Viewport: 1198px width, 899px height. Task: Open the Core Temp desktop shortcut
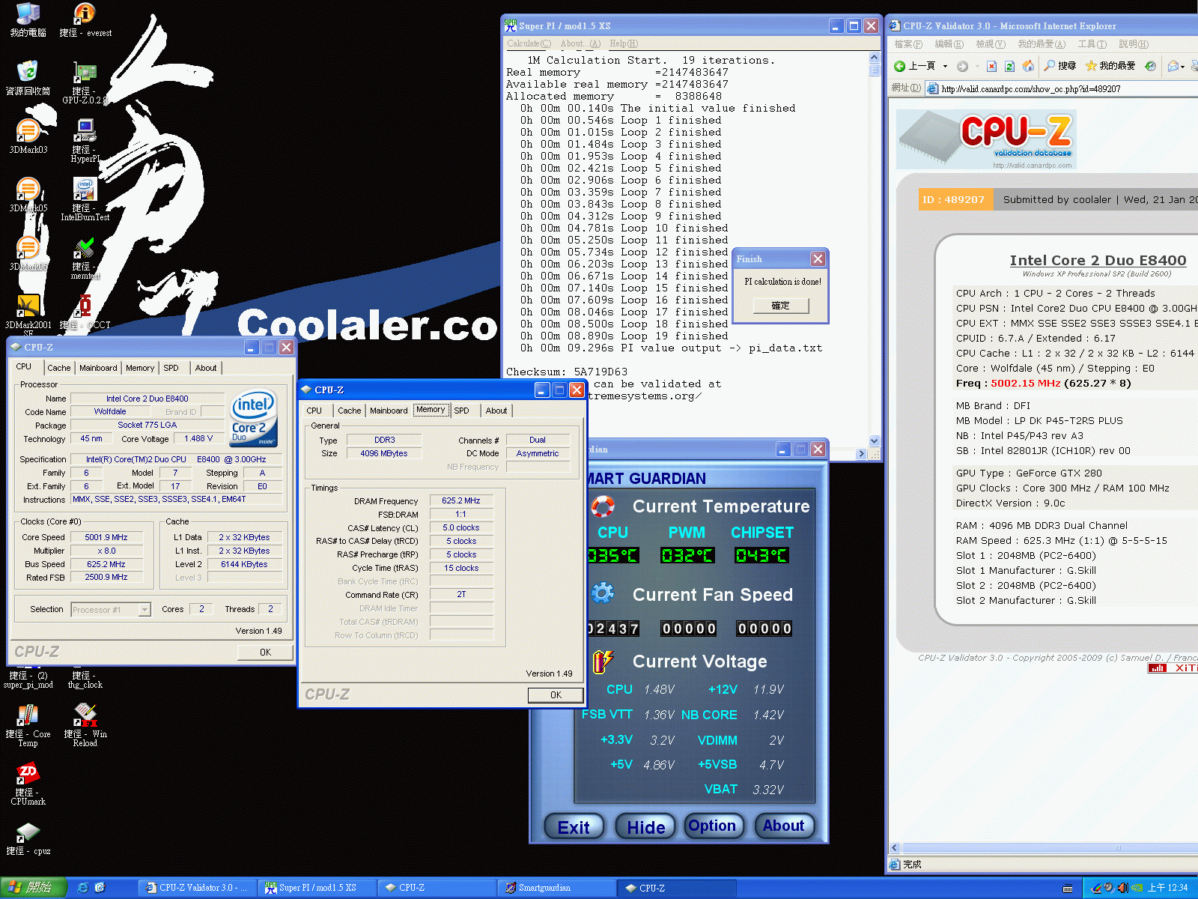pyautogui.click(x=28, y=725)
